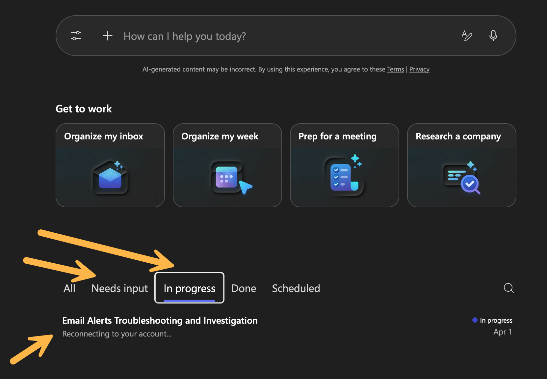Select the In progress tab underline indicator
Viewport: 547px width, 379px height.
pos(189,301)
